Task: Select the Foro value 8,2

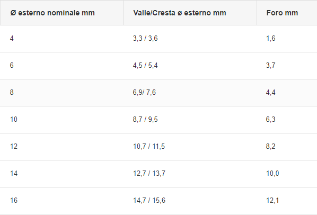Action: point(270,146)
